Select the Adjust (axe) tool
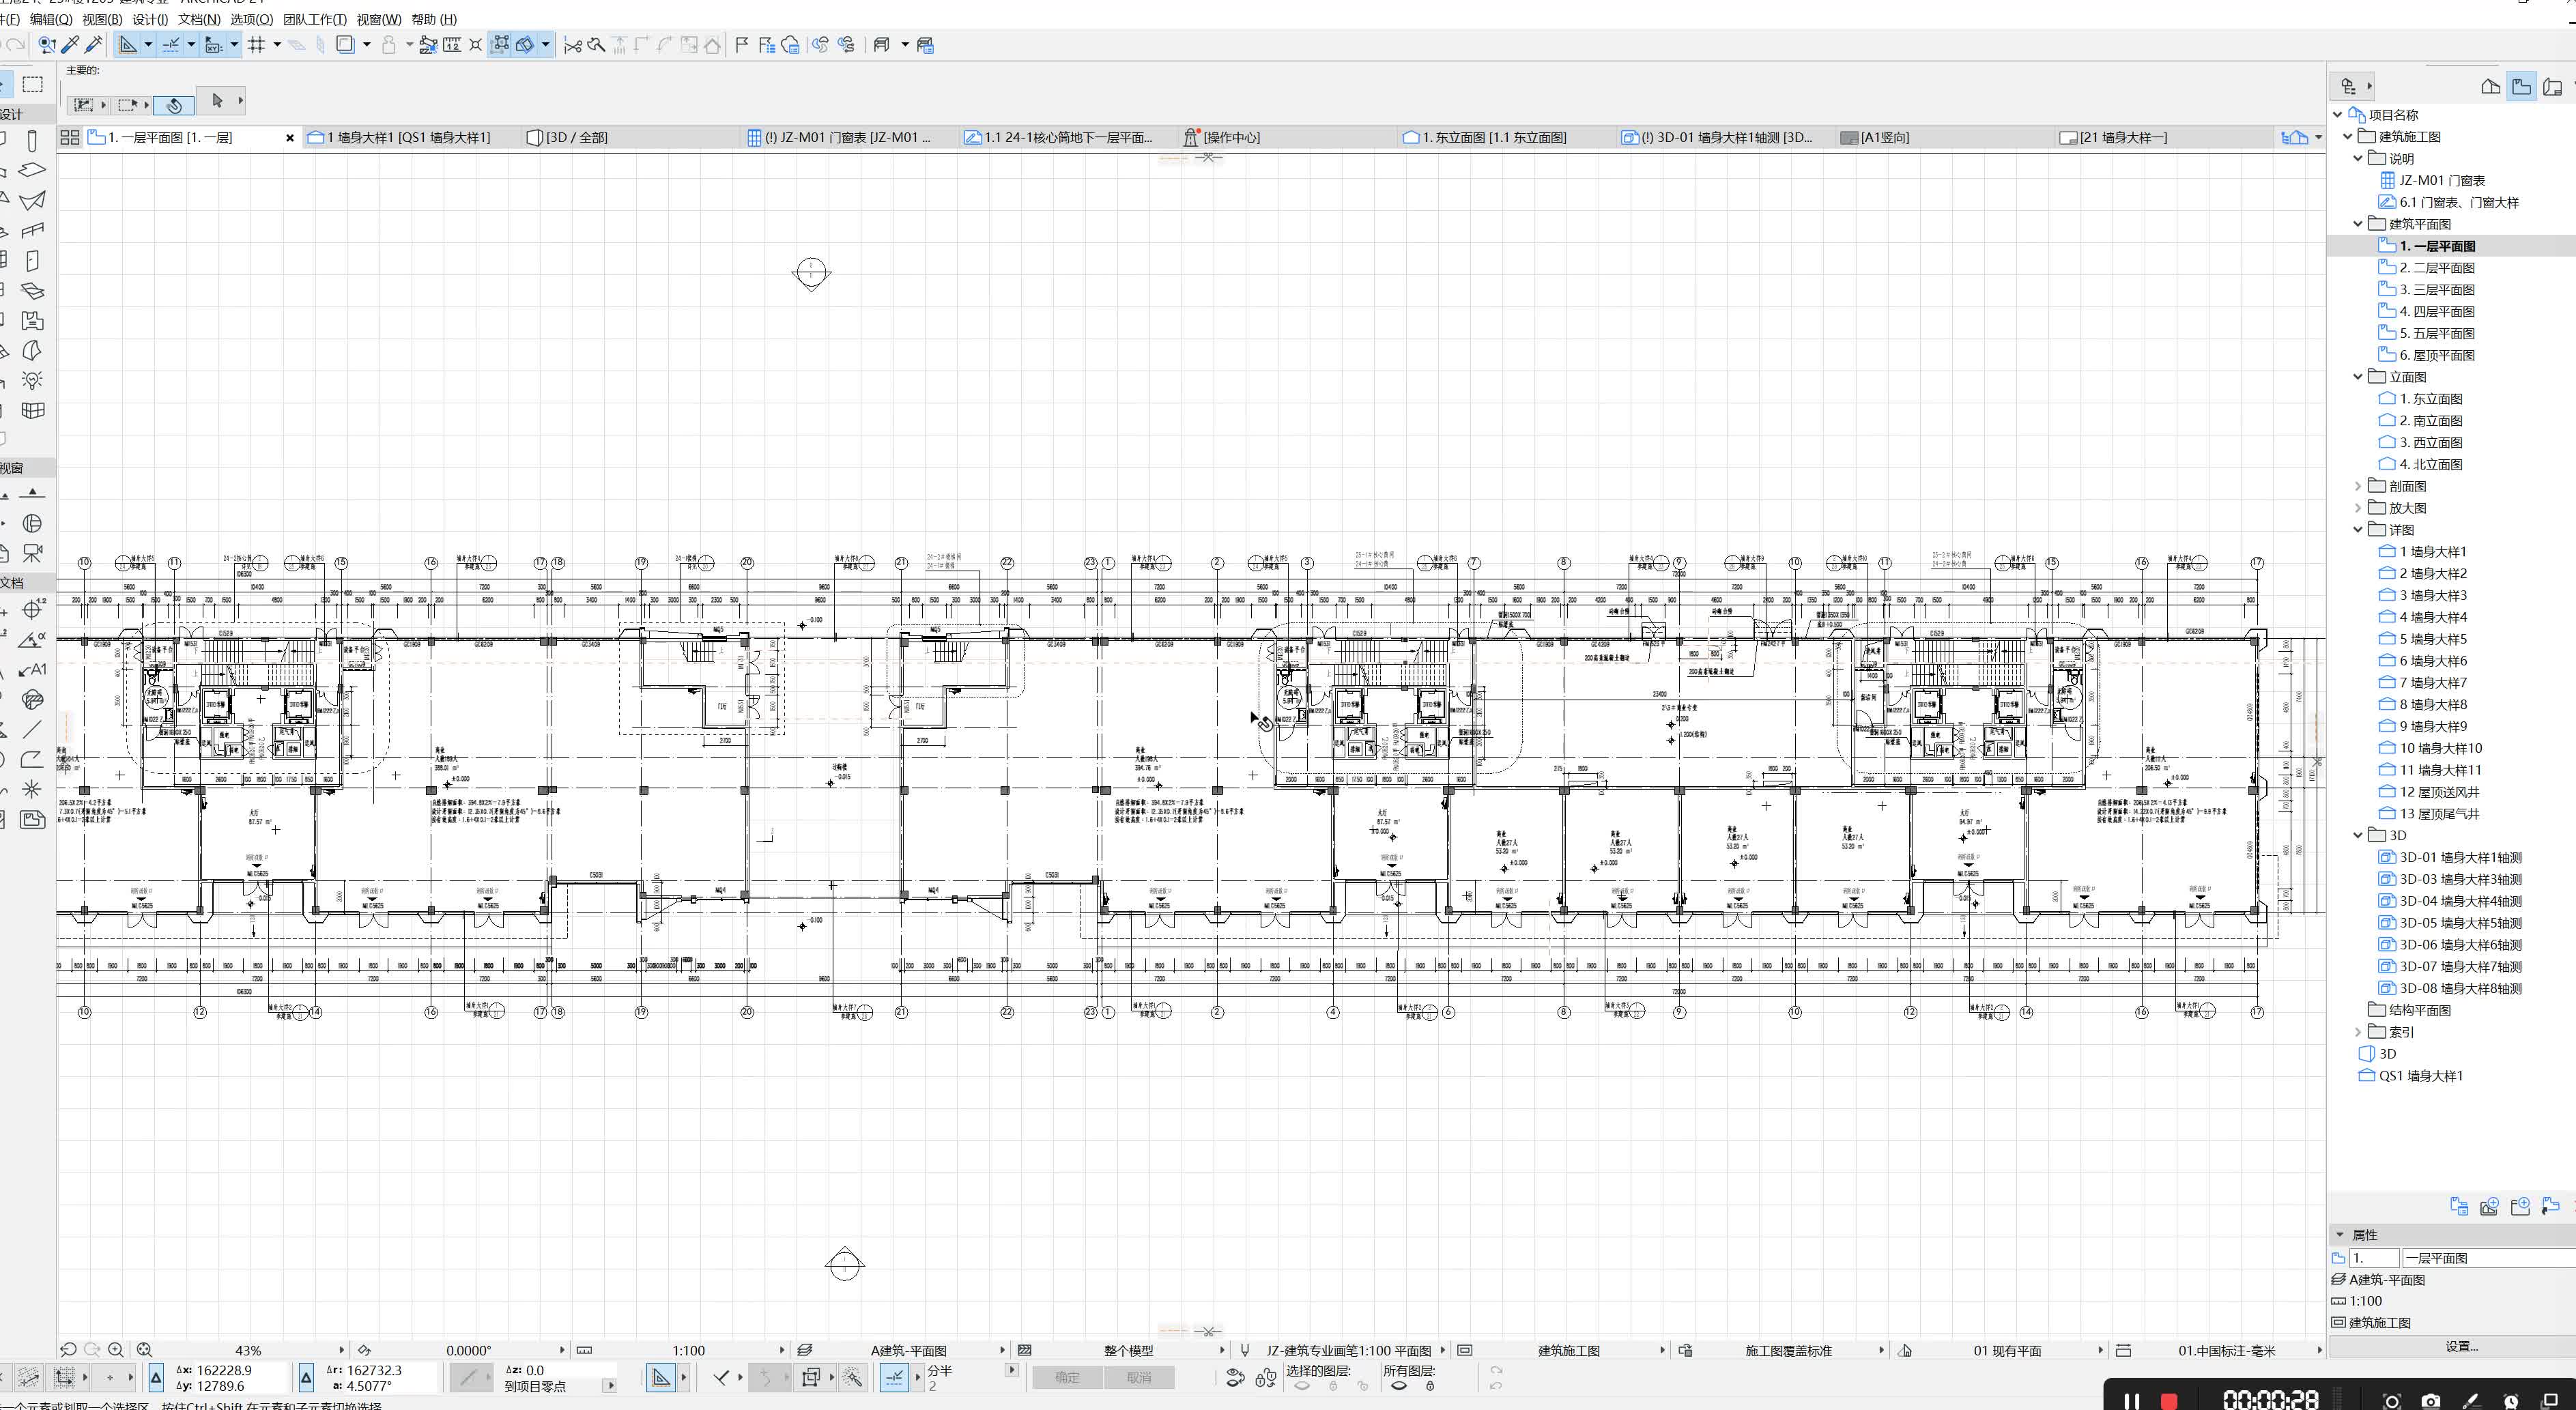Viewport: 2576px width, 1410px height. (596, 44)
